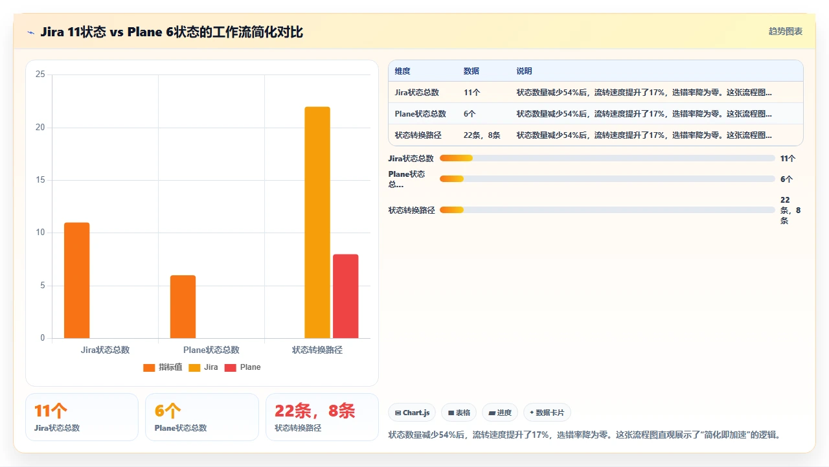Toggle the Jira yellow legend swatch
Image resolution: width=829 pixels, height=467 pixels.
(x=194, y=367)
